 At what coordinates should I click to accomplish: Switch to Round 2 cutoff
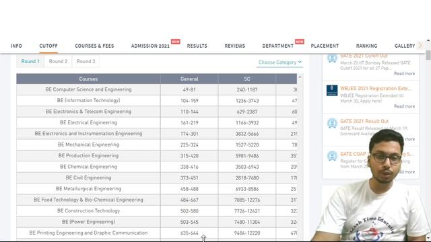[58, 61]
